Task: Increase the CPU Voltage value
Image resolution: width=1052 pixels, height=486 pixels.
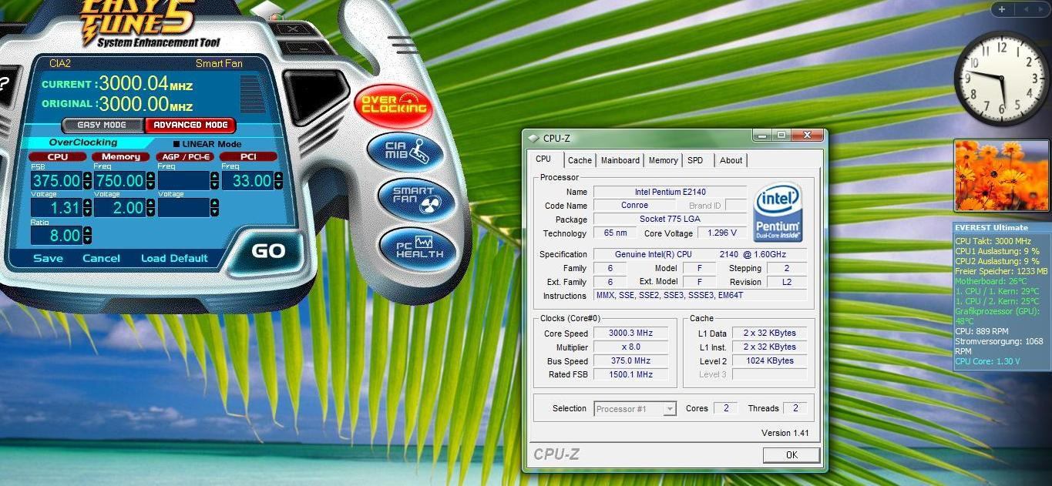Action: [87, 203]
